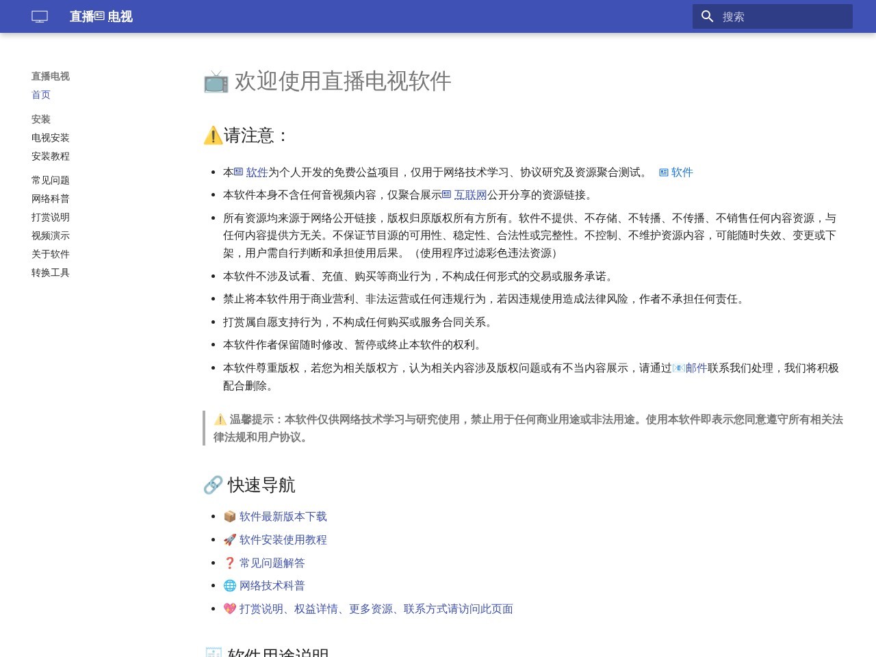Open 首页 in the sidebar

point(41,94)
